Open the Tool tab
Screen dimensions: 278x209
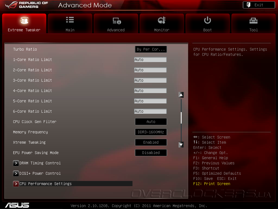click(x=253, y=23)
